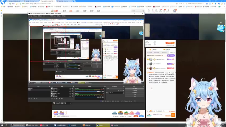
Task: Go to Douyu 直播 tab
Action: tap(71, 11)
